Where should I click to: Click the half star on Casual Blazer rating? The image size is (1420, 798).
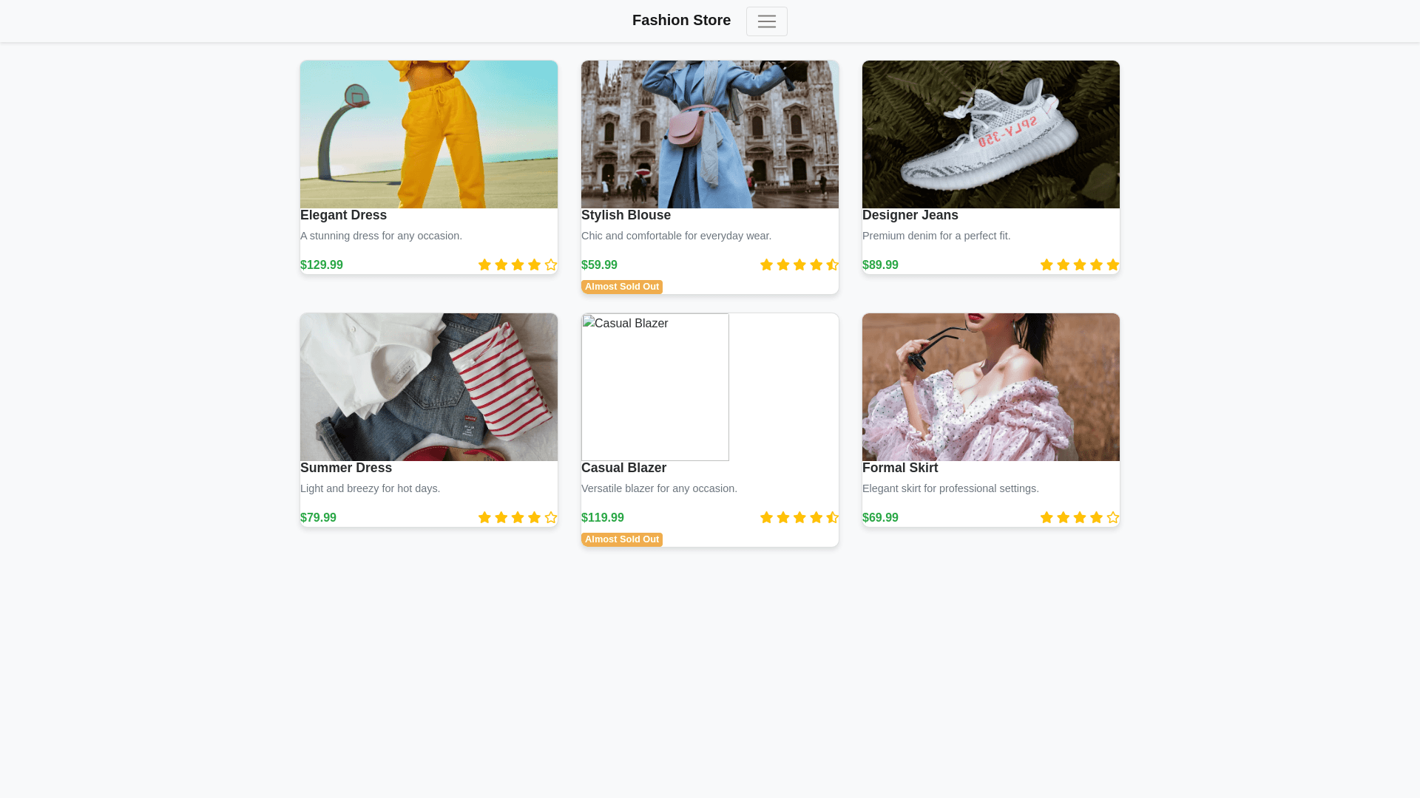833,517
